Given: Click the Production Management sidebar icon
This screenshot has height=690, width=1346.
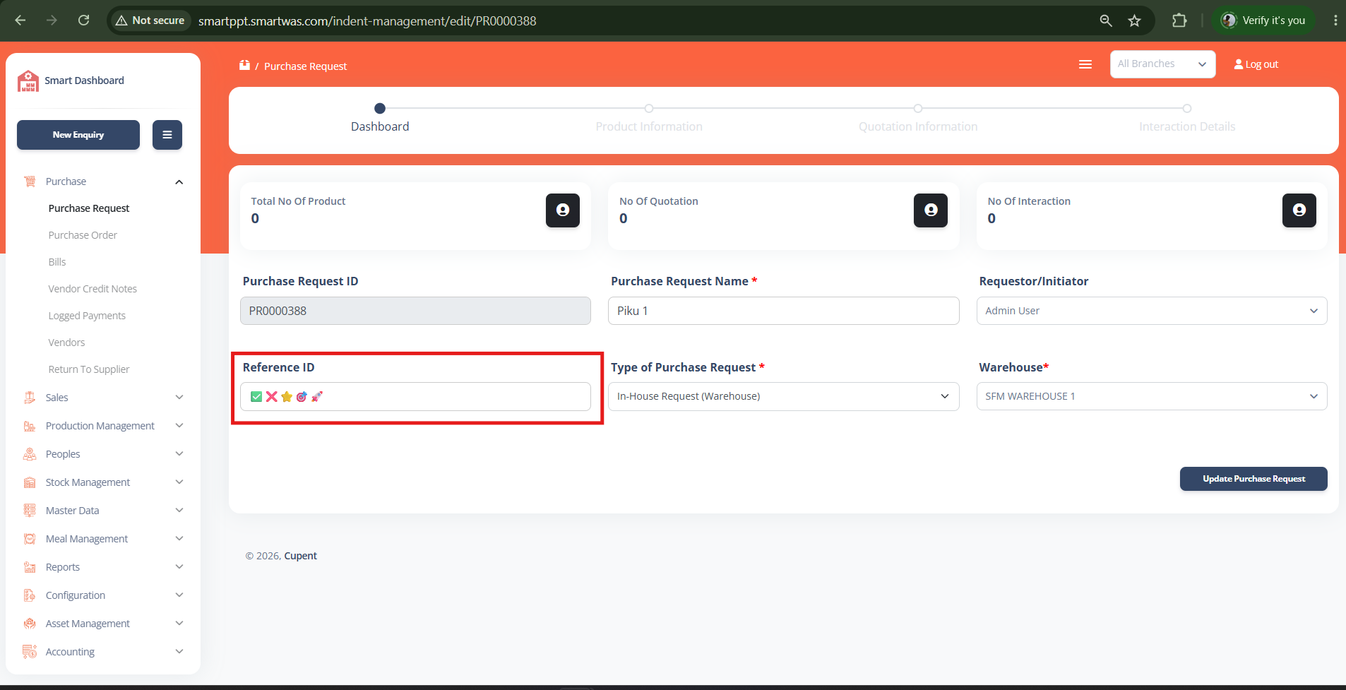Looking at the screenshot, I should coord(30,426).
